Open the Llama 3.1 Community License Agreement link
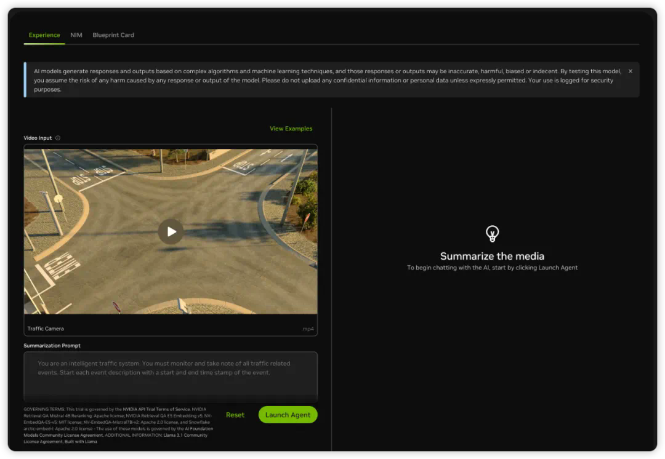 click(115, 438)
